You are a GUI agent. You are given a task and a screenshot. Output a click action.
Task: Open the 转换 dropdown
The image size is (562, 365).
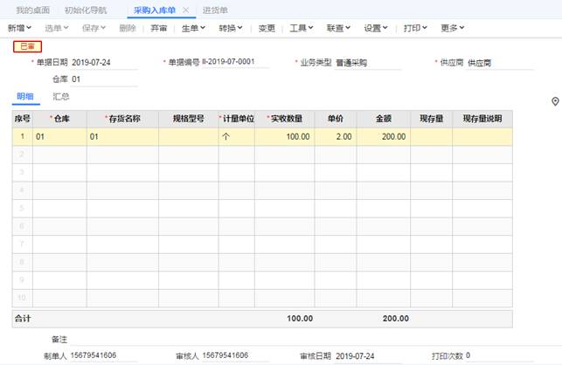coord(231,28)
